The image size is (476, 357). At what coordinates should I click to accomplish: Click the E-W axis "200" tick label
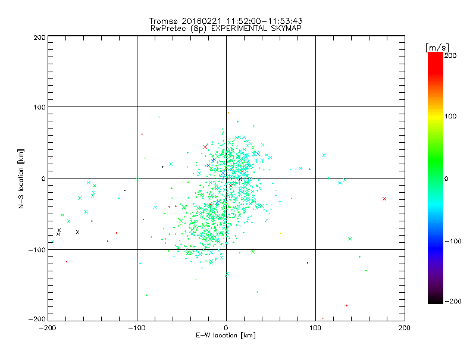click(405, 328)
